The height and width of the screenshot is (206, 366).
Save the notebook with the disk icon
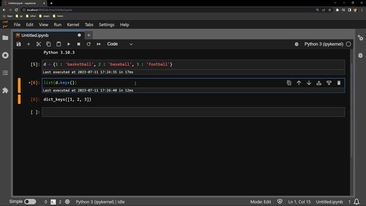18,44
